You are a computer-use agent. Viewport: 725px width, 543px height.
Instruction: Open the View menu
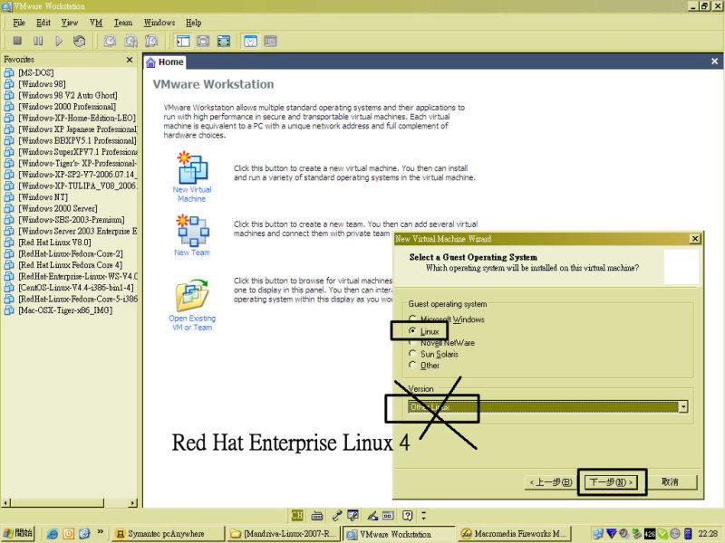click(70, 23)
